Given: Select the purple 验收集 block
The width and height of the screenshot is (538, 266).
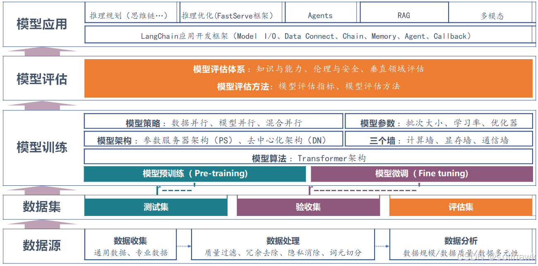Looking at the screenshot, I should click(308, 206).
